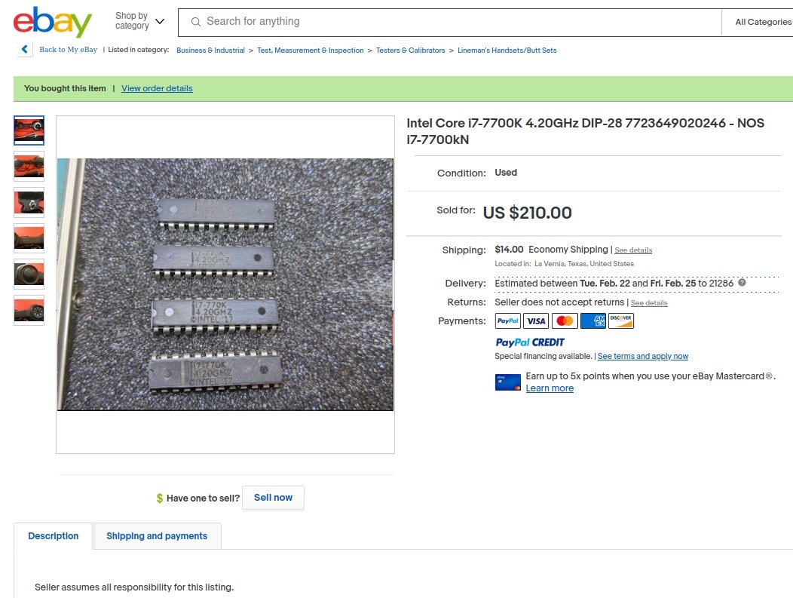Click the Business & Industrial breadcrumb
Viewport: 793px width, 598px height.
coord(210,51)
